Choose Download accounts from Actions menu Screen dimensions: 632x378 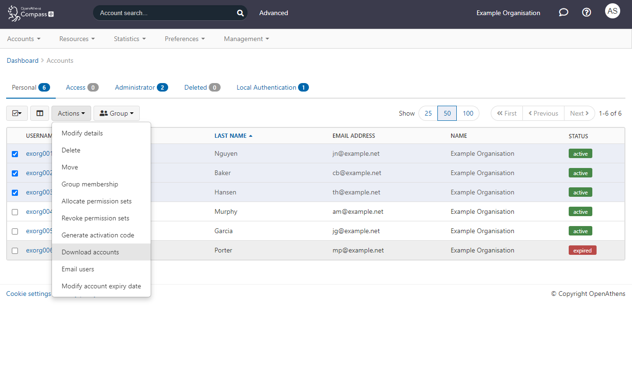click(x=90, y=252)
